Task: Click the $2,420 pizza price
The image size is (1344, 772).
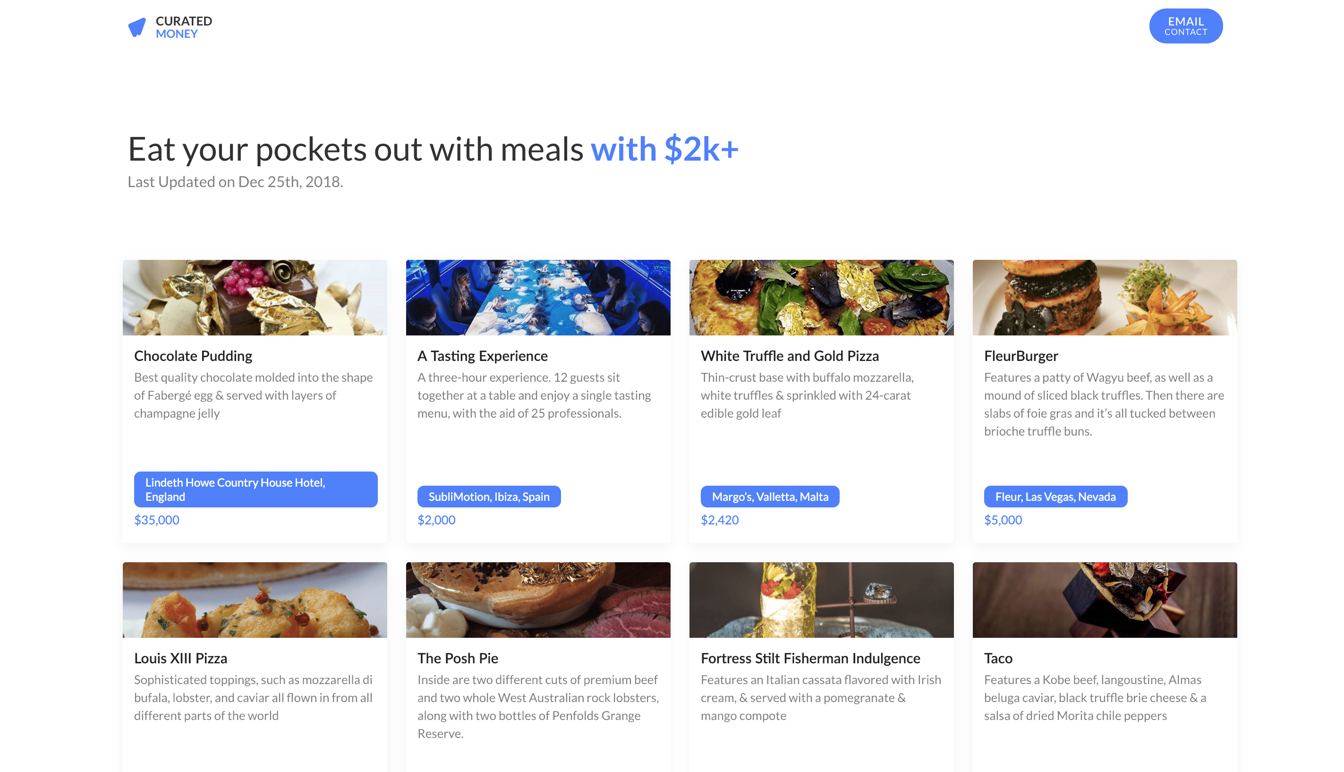Action: (719, 520)
